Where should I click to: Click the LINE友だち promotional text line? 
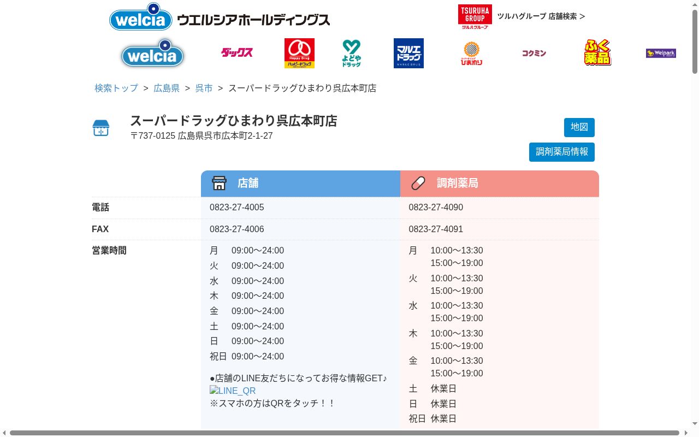(x=298, y=378)
